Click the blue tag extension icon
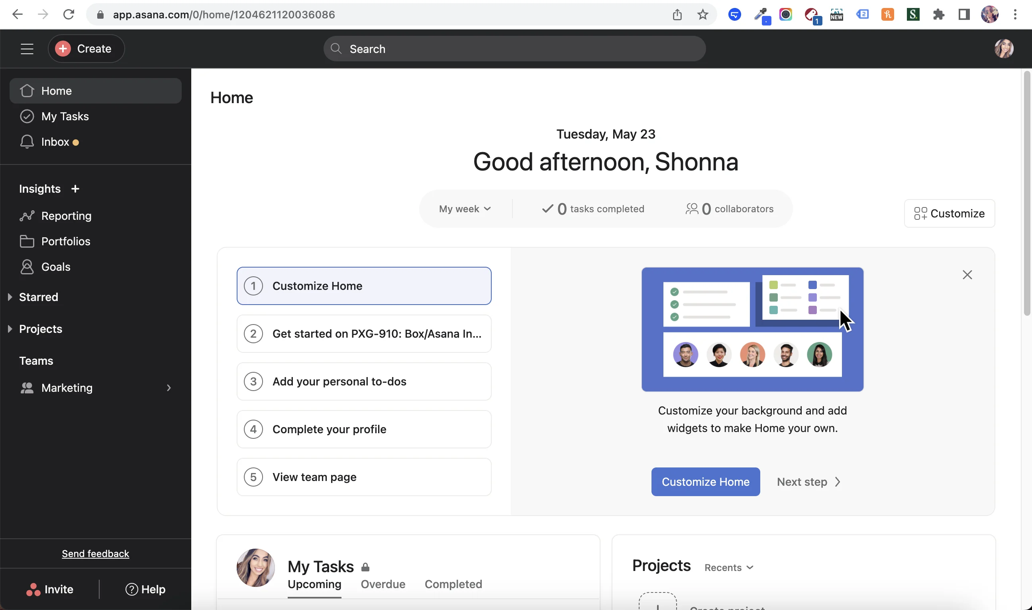Screen dimensions: 1032x610 (x=862, y=15)
